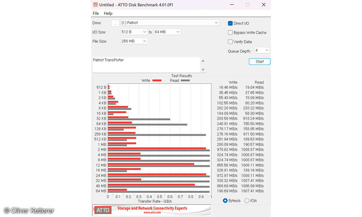Click the red Write legend swatch
The width and height of the screenshot is (362, 217).
157,80
